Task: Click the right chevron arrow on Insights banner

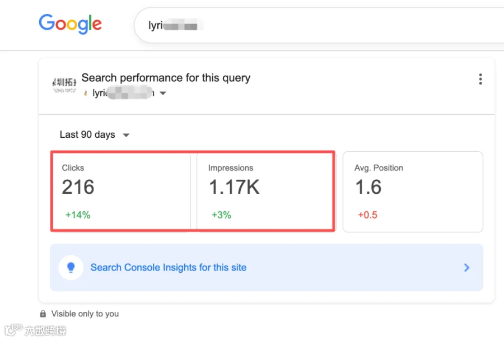Action: pyautogui.click(x=466, y=267)
